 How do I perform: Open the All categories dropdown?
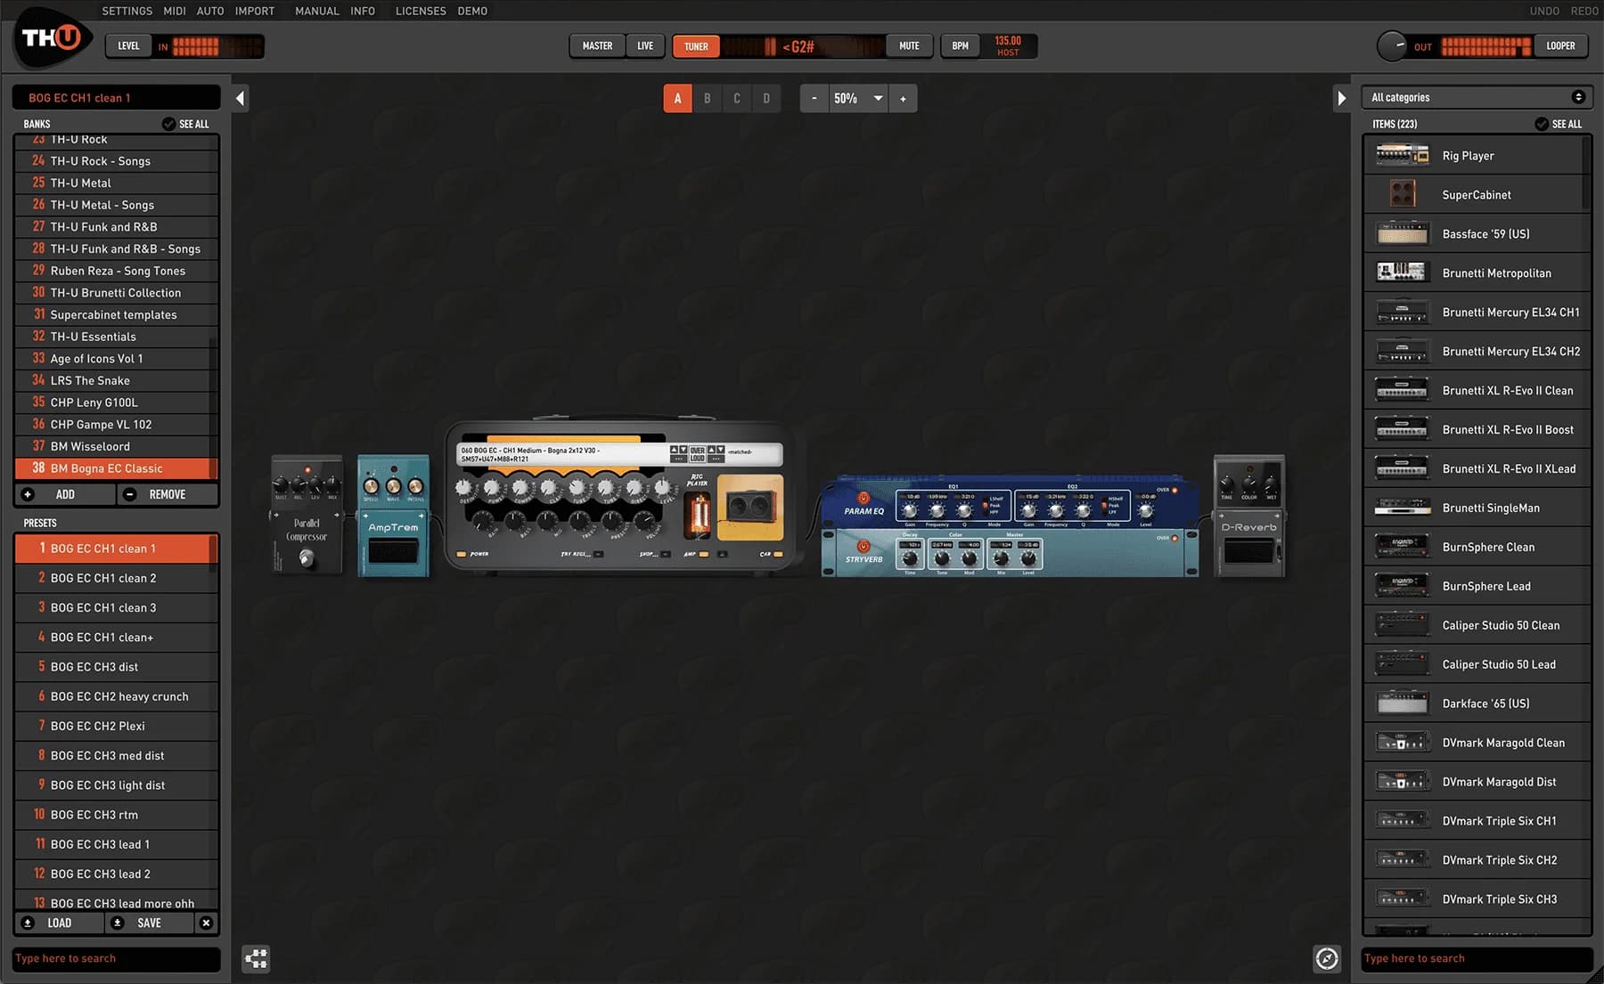(x=1476, y=97)
